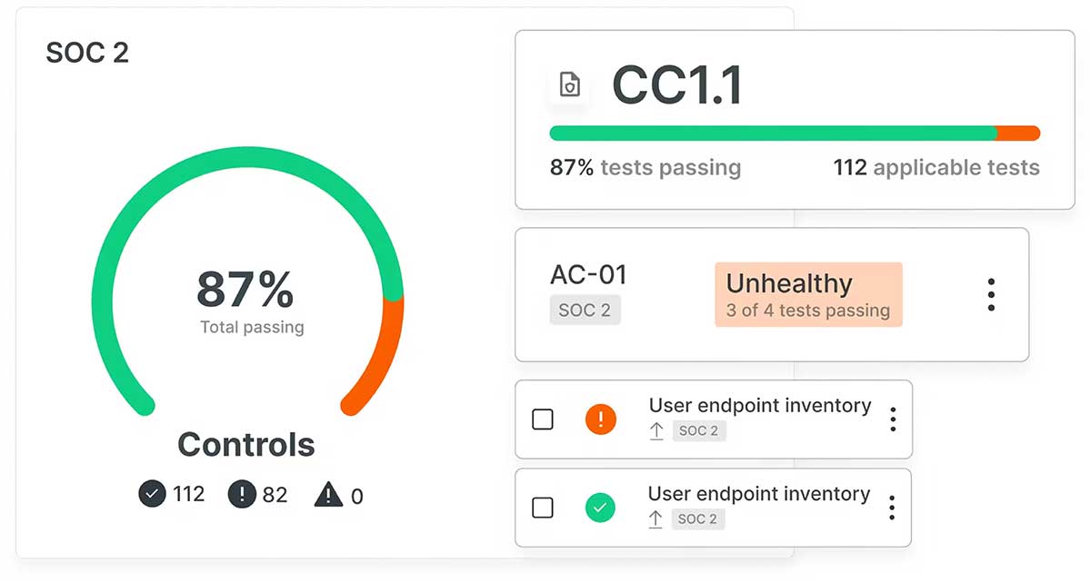1091x582 pixels.
Task: Click the orange failing alert icon
Action: [x=600, y=419]
